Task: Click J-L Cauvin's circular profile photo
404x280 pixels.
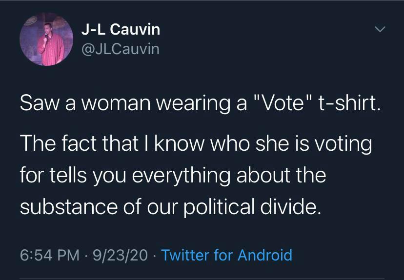Action: (46, 40)
